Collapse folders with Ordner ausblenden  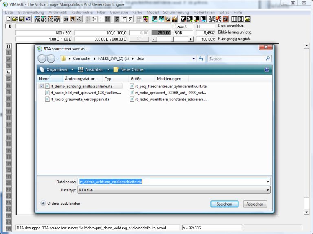pyautogui.click(x=60, y=203)
